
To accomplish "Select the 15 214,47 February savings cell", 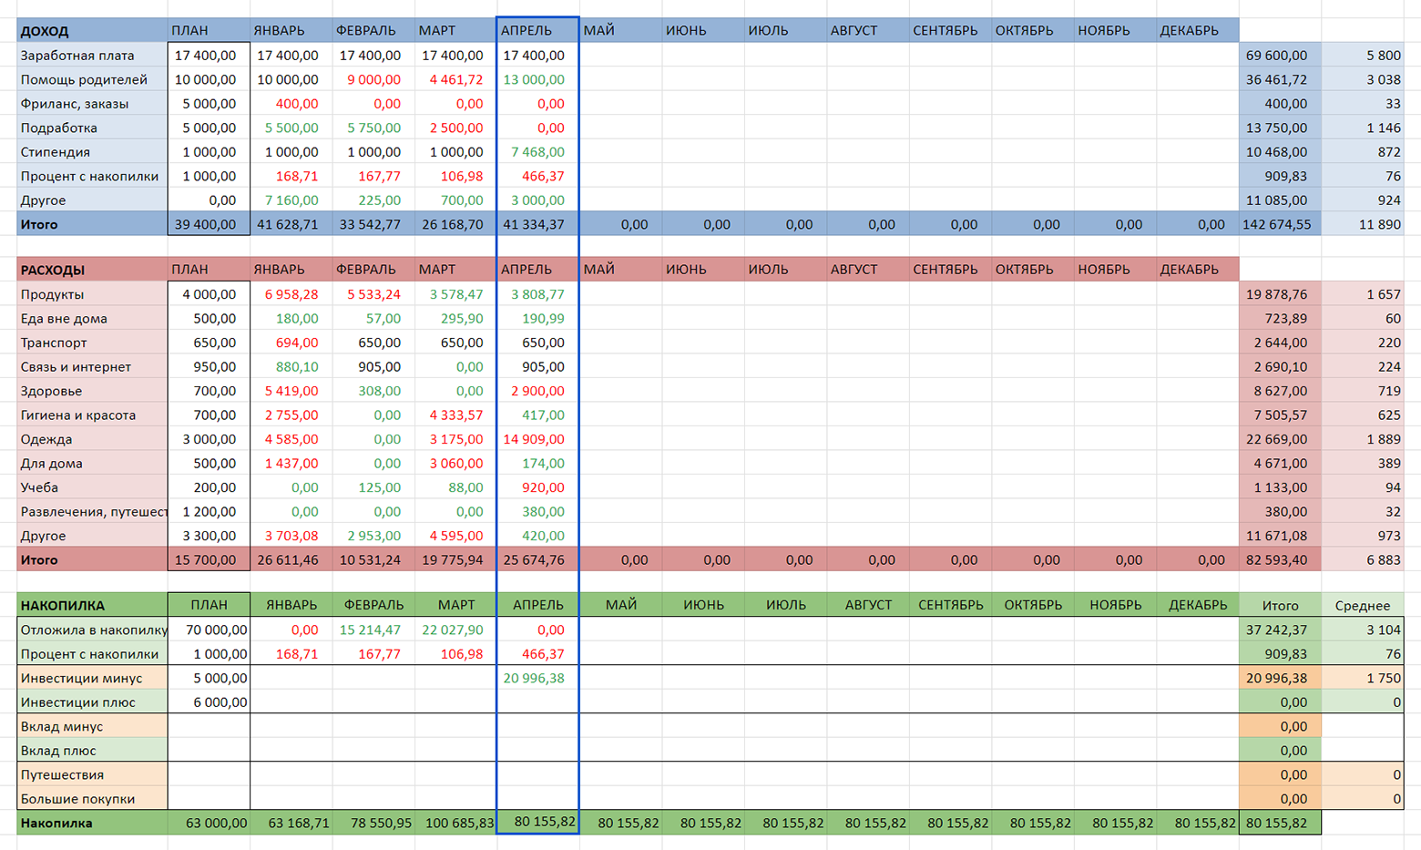I will [x=373, y=630].
